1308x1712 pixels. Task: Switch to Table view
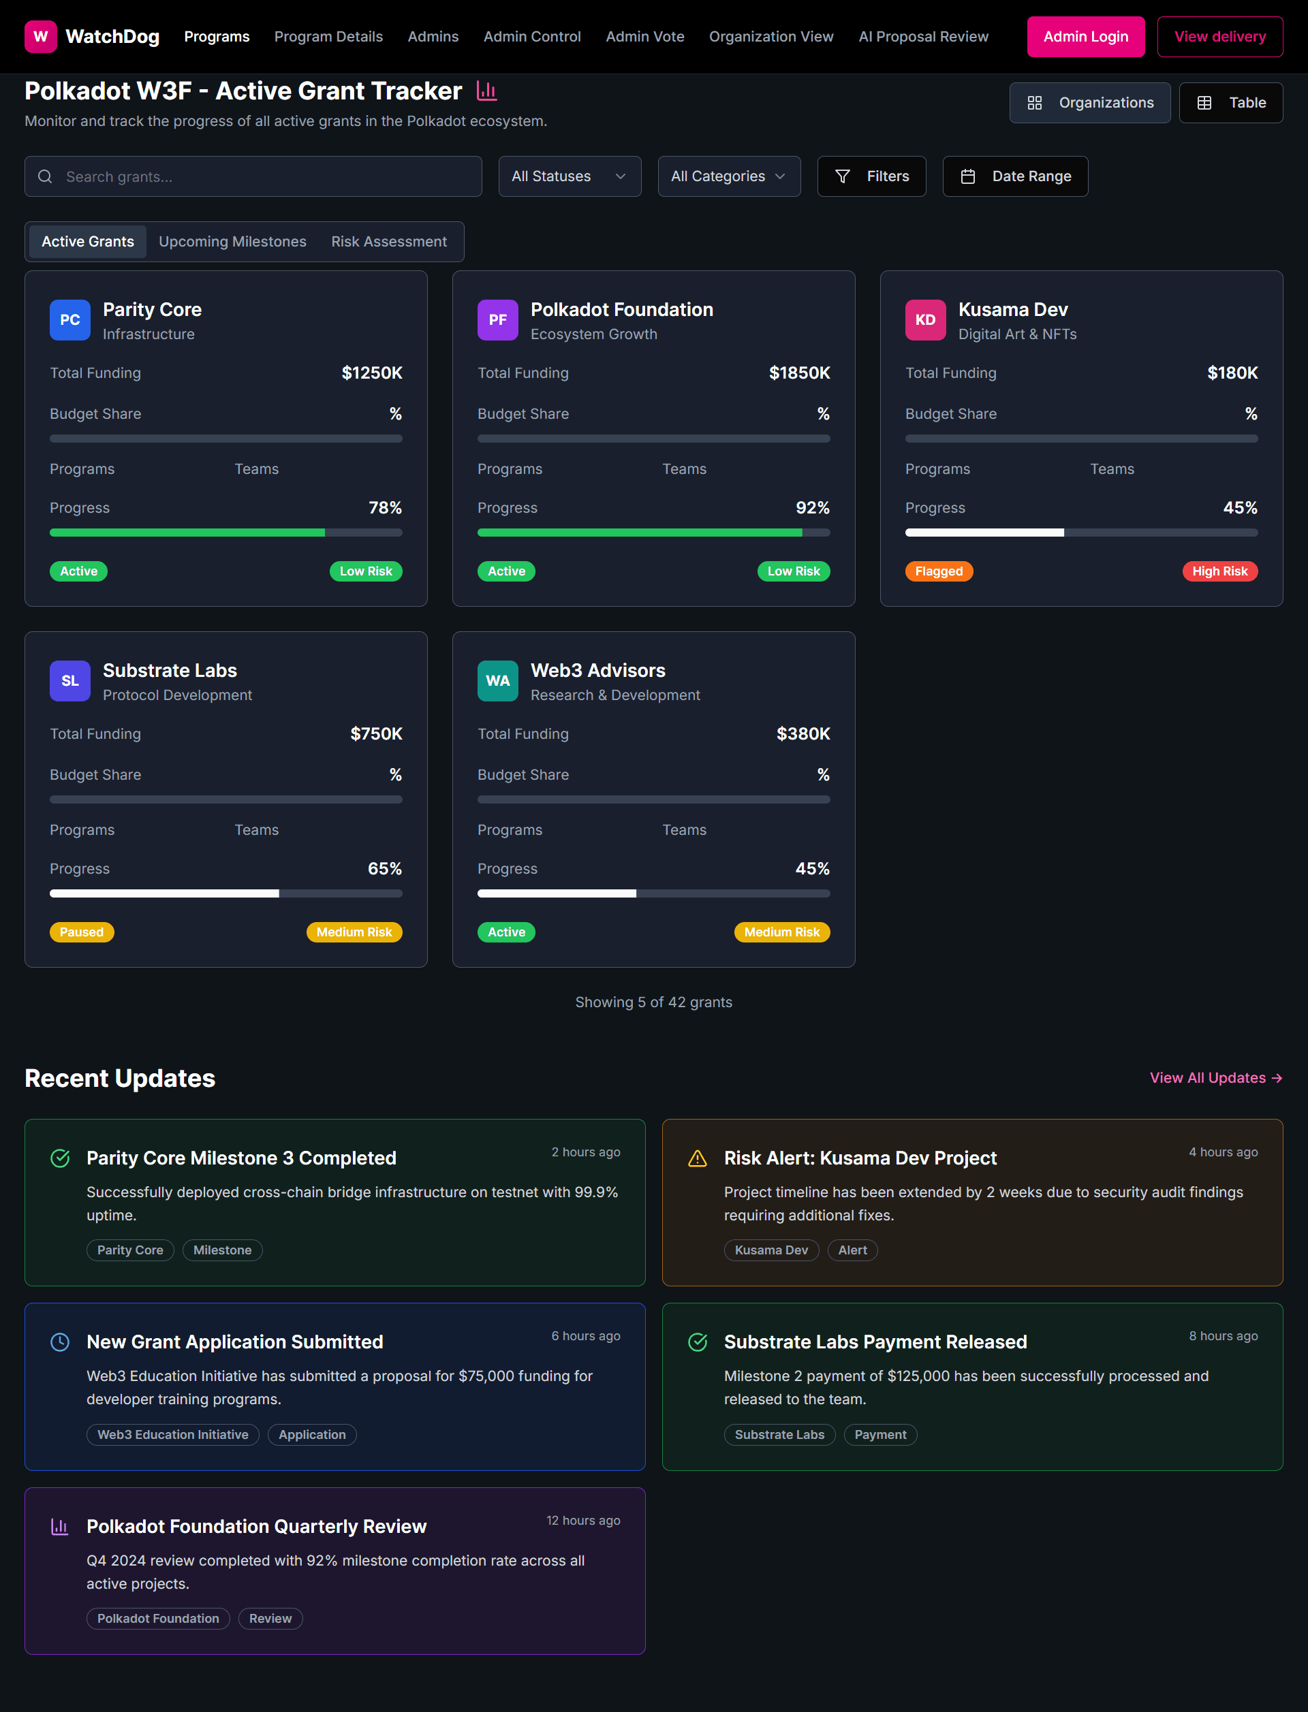[x=1230, y=103]
